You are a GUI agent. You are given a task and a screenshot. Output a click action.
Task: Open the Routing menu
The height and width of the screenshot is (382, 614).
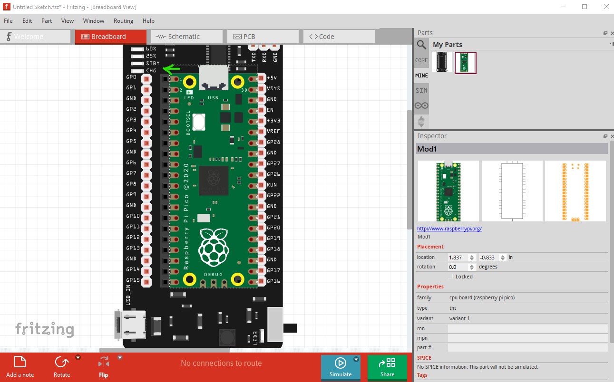click(x=123, y=21)
